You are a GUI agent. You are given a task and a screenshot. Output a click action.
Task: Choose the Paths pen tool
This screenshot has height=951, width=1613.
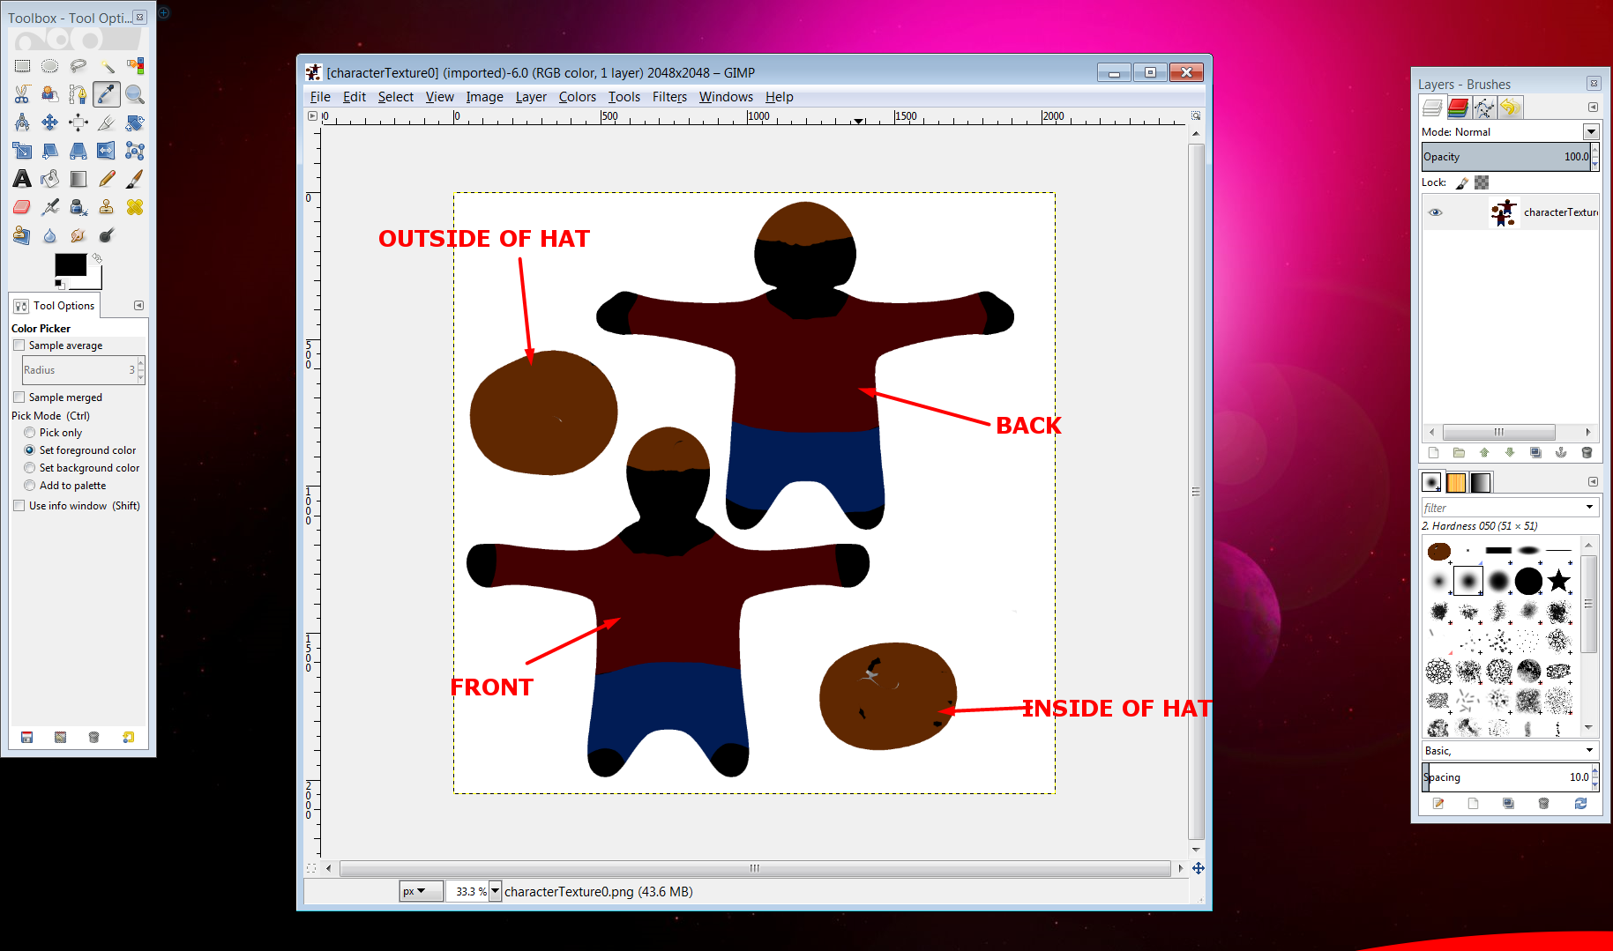pos(78,94)
